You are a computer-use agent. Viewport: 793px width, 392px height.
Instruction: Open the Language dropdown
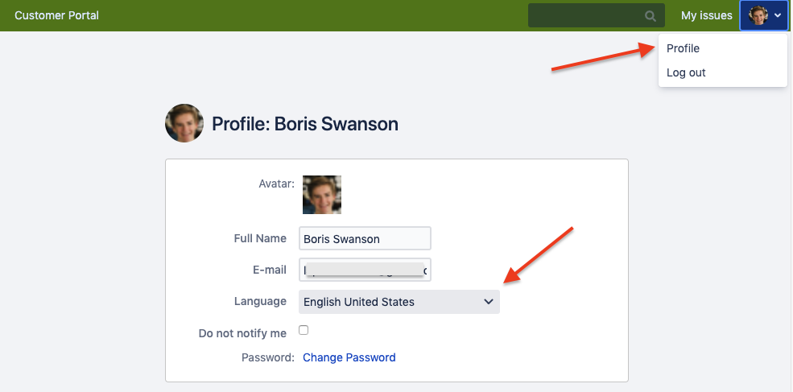pyautogui.click(x=399, y=302)
